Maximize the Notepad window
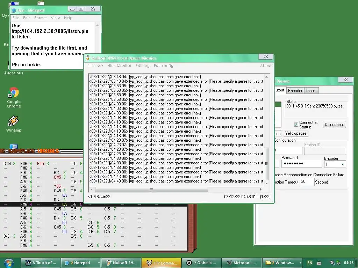 pos(81,9)
